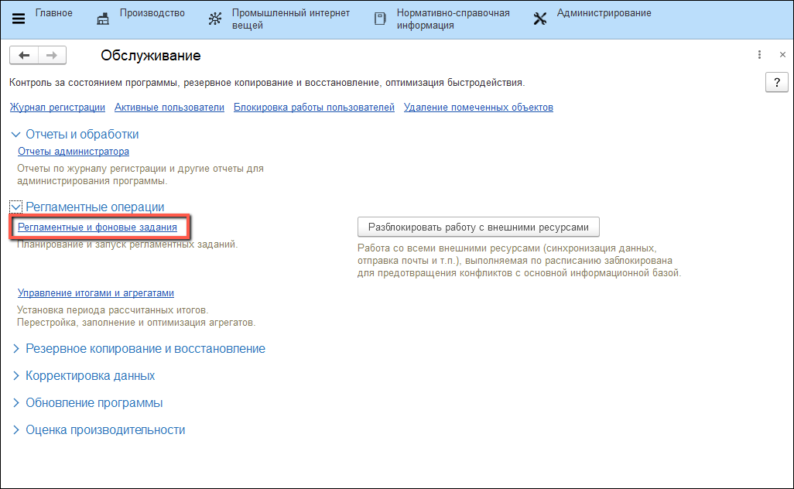The width and height of the screenshot is (794, 489).
Task: Click the question mark help button
Action: [776, 83]
